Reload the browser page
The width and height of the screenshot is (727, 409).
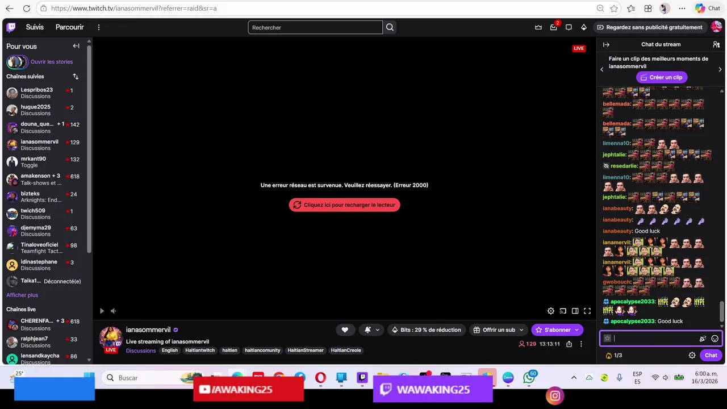26,9
